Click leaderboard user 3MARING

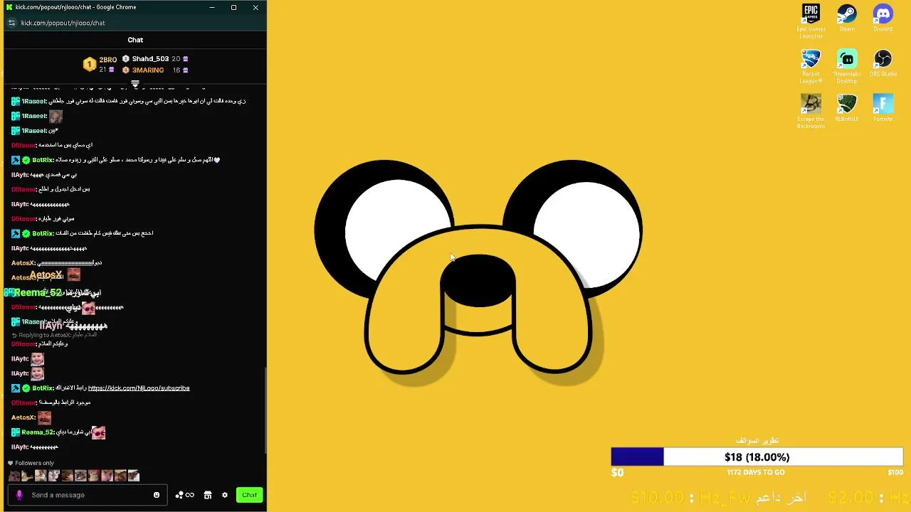pos(148,70)
